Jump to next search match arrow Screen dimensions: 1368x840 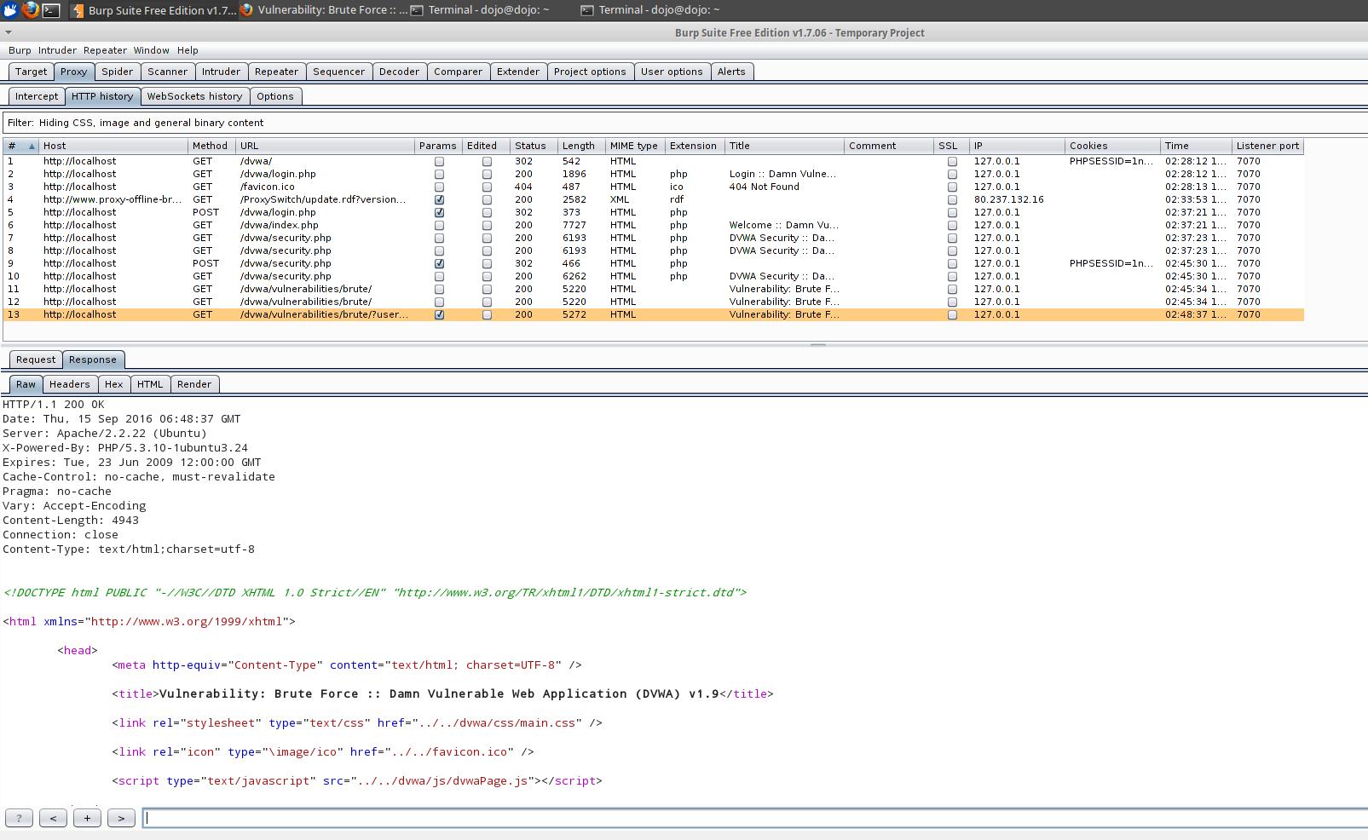click(x=121, y=818)
